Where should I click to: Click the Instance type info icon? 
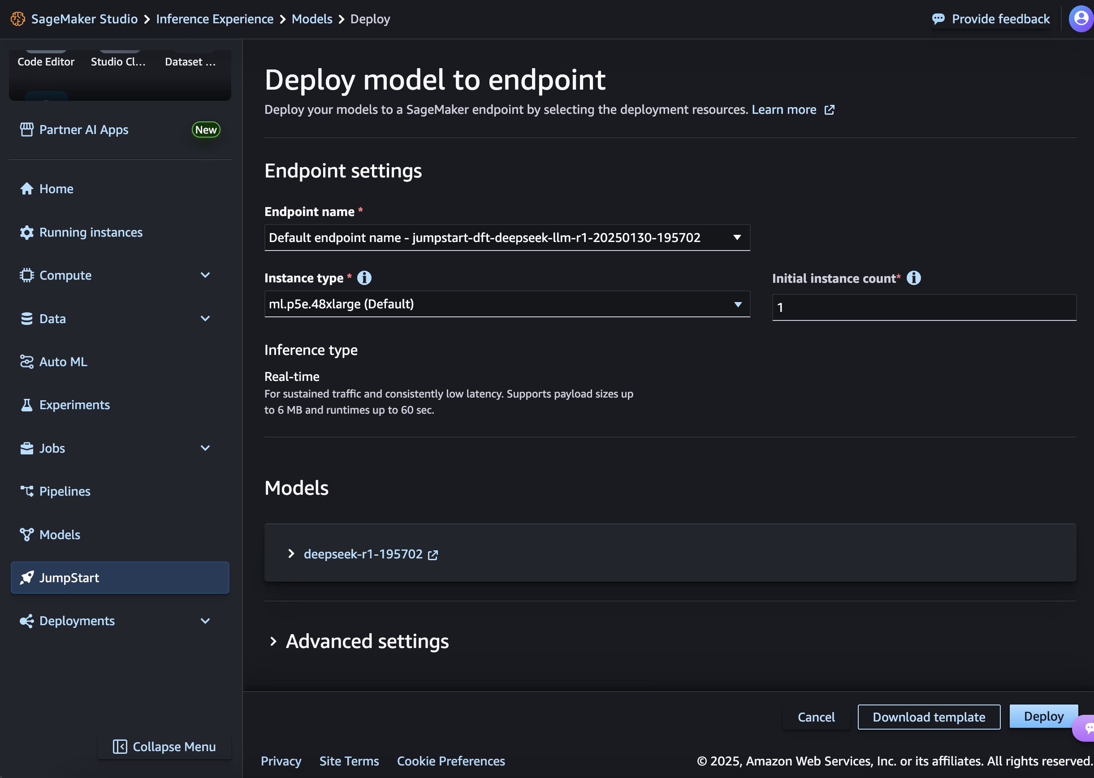[x=364, y=278]
